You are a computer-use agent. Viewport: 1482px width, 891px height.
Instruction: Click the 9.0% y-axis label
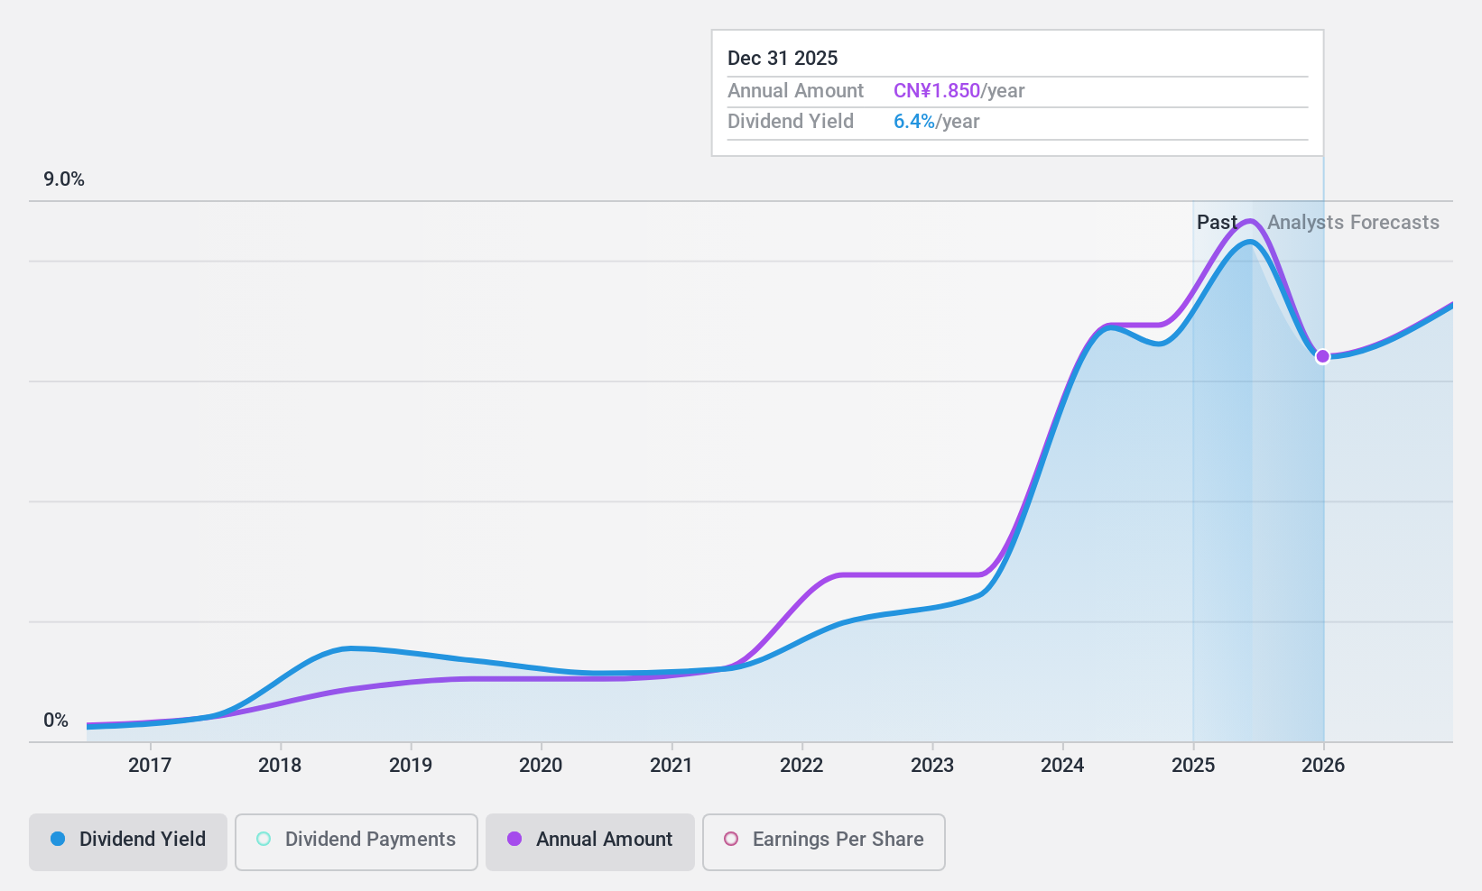(64, 179)
